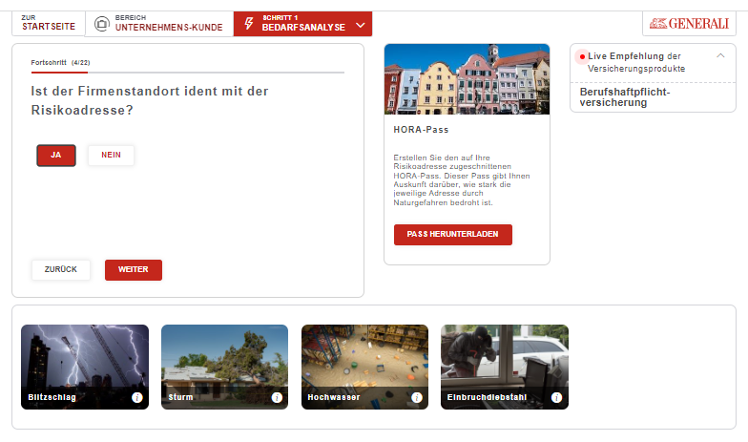Viewport: 748px width, 442px height.
Task: Open info icon on Sturm tile
Action: (277, 397)
